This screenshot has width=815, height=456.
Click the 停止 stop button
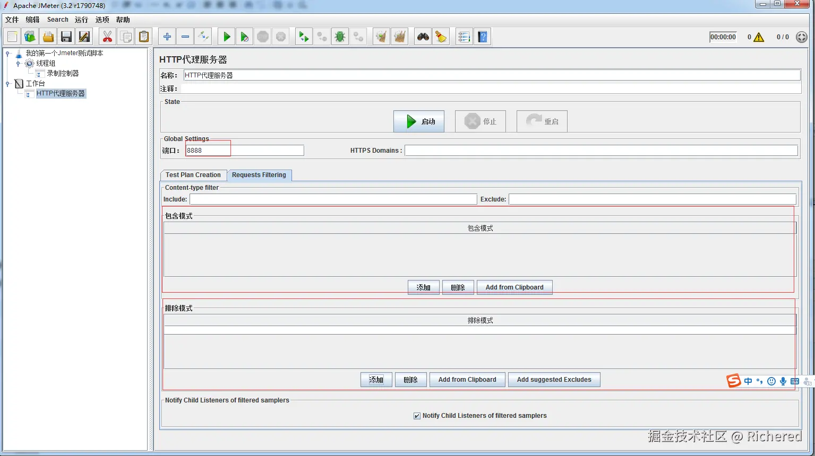tap(481, 121)
